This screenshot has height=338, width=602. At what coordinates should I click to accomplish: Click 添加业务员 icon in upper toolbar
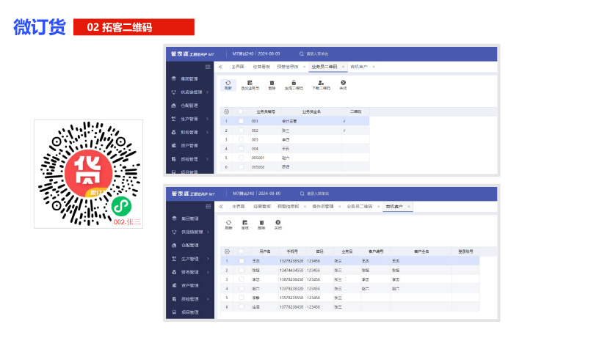click(250, 84)
